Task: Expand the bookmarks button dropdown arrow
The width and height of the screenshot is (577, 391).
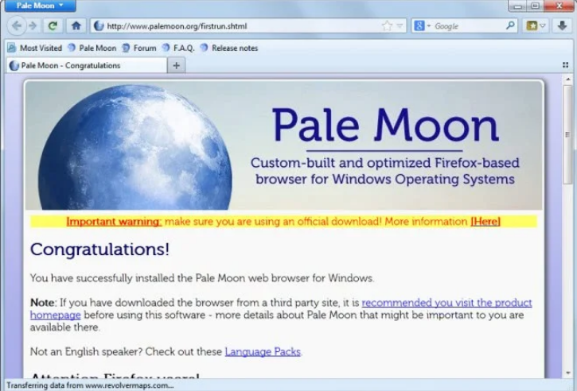Action: [x=543, y=26]
